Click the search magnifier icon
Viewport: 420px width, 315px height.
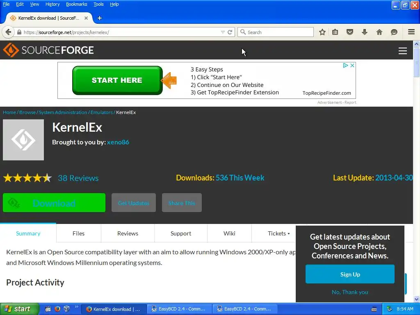click(x=243, y=32)
